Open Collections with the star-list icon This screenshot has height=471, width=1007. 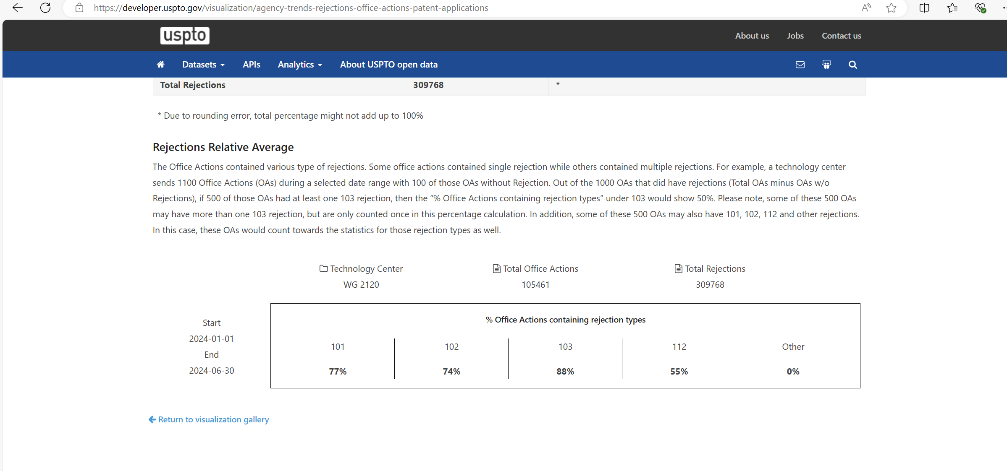coord(952,8)
